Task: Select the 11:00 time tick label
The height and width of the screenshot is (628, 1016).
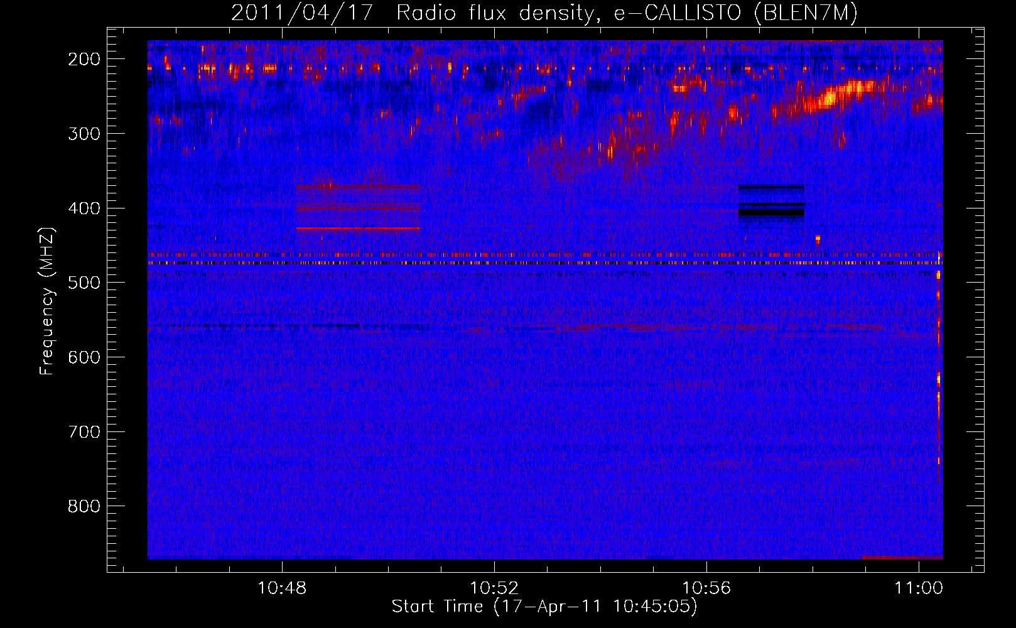Action: [919, 588]
